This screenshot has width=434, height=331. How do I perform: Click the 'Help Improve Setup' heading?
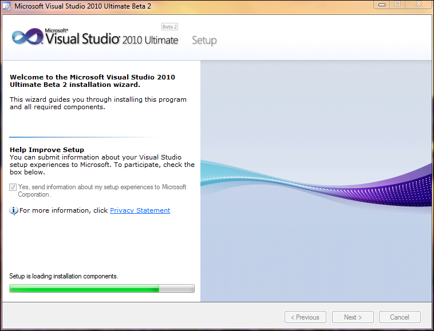[x=47, y=150]
